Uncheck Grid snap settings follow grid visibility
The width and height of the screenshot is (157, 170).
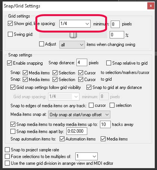pyautogui.click(x=13, y=87)
